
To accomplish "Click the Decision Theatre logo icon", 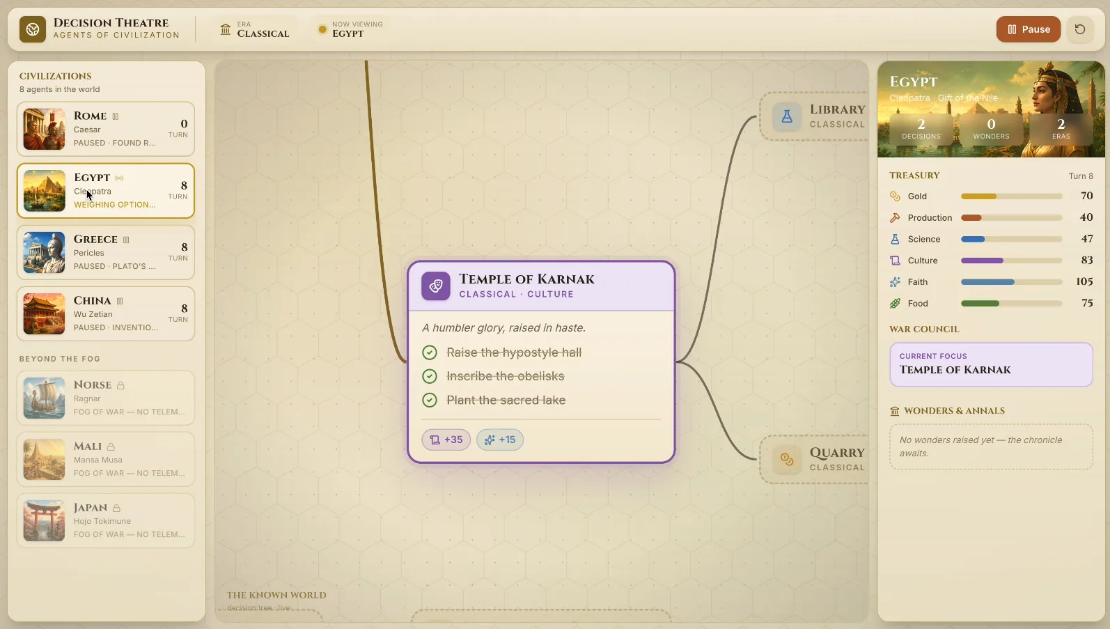I will 32,29.
